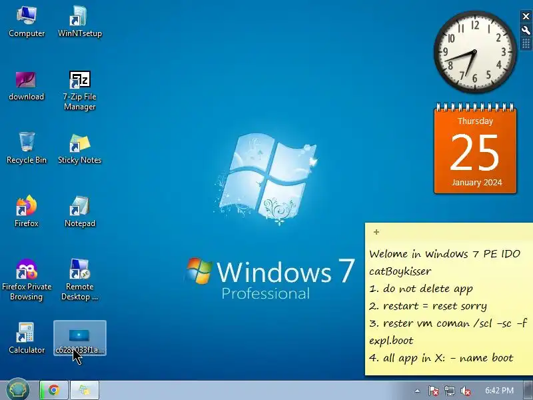This screenshot has width=533, height=400.
Task: Select the WinNTsetup shortcut
Action: [79, 21]
